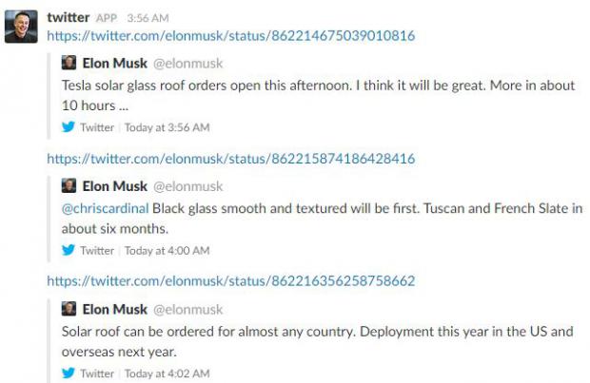Click the Twitter bird icon under first tweet
Screen dimensions: 590x383
click(x=69, y=127)
